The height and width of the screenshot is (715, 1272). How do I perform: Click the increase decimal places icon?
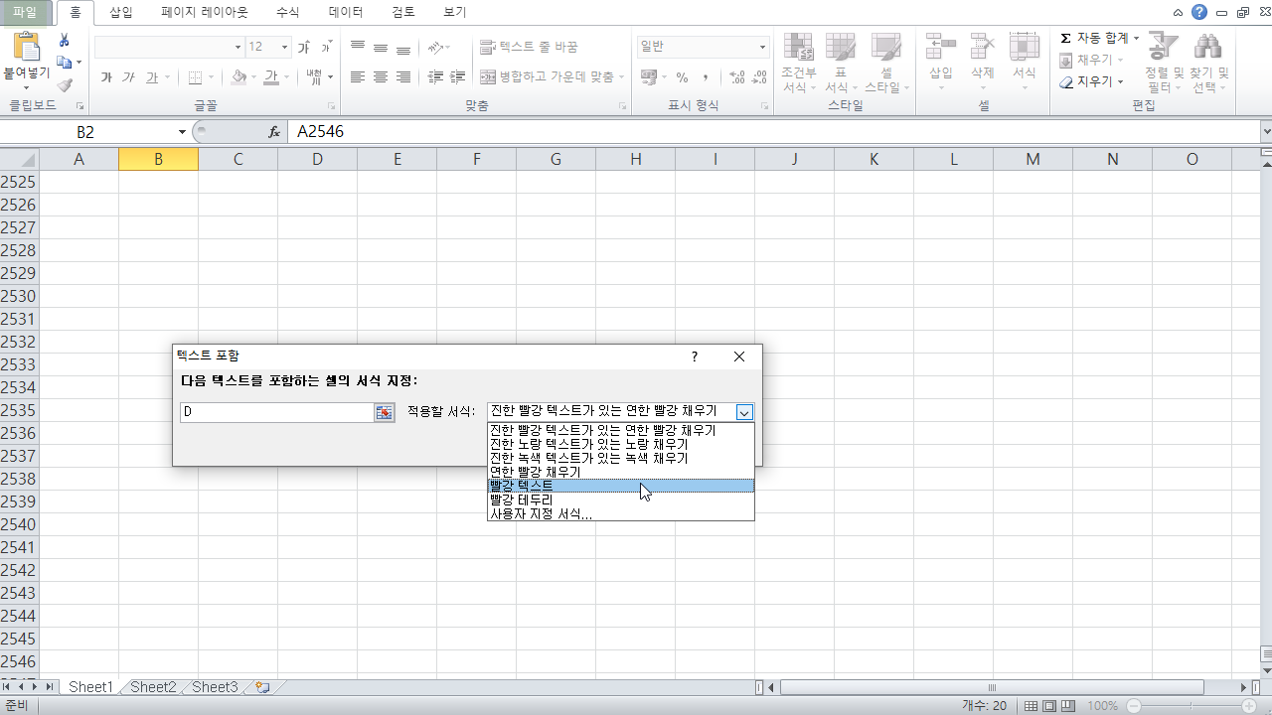[x=737, y=77]
